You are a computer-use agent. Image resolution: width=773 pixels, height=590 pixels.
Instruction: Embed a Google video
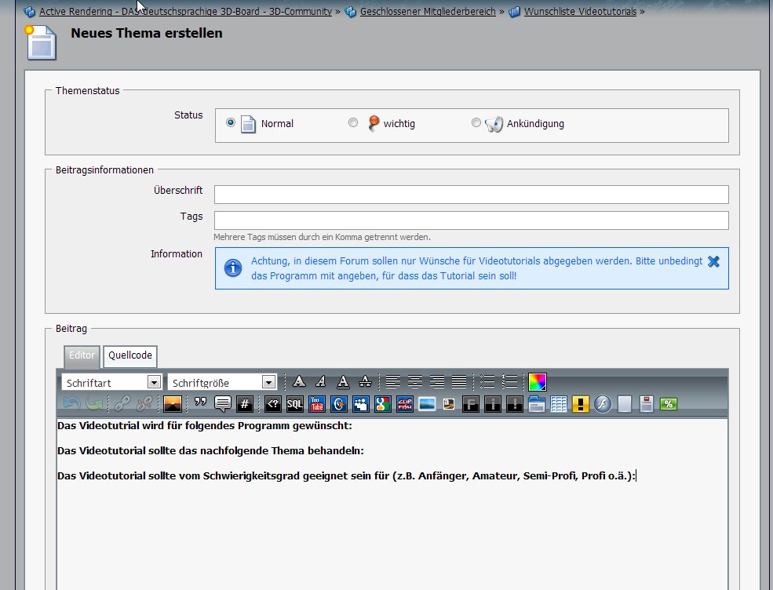click(x=383, y=404)
